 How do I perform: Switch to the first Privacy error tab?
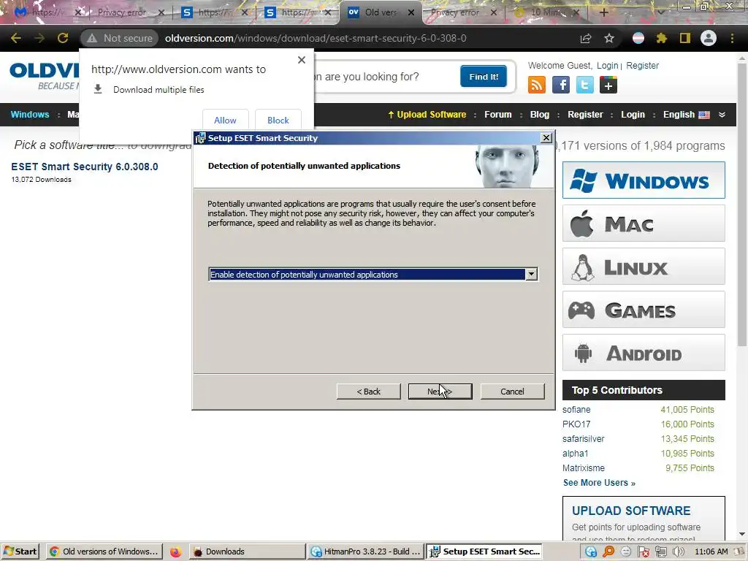click(122, 12)
